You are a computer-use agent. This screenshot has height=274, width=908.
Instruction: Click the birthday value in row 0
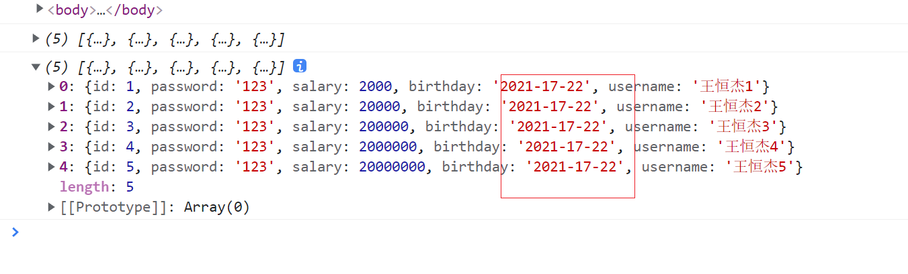tap(546, 86)
